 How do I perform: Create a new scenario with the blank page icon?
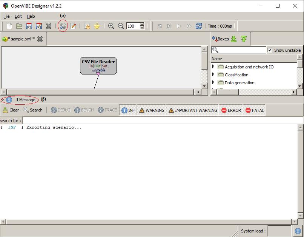(x=9, y=26)
